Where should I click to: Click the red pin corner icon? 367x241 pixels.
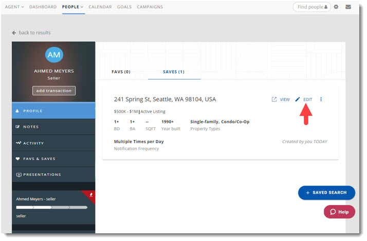pyautogui.click(x=90, y=195)
